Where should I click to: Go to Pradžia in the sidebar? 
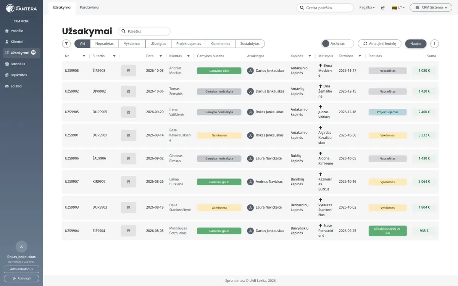[x=21, y=31]
